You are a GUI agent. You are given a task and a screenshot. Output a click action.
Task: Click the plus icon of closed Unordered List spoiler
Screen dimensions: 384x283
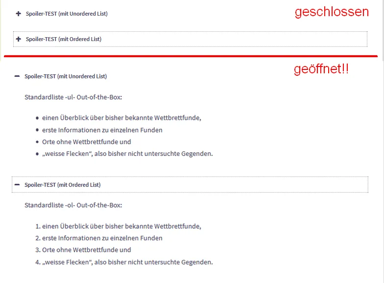pyautogui.click(x=19, y=14)
